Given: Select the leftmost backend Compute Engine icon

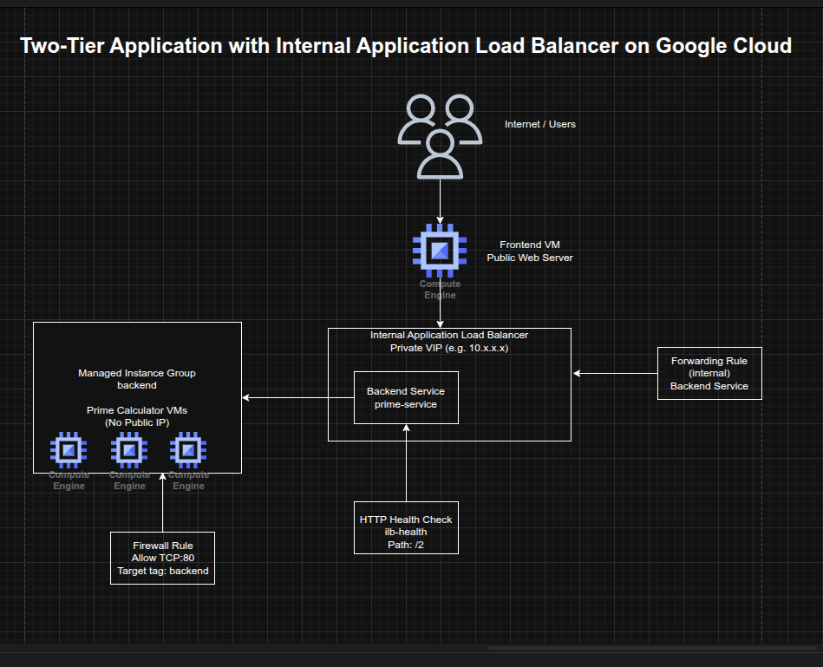Looking at the screenshot, I should coord(69,450).
